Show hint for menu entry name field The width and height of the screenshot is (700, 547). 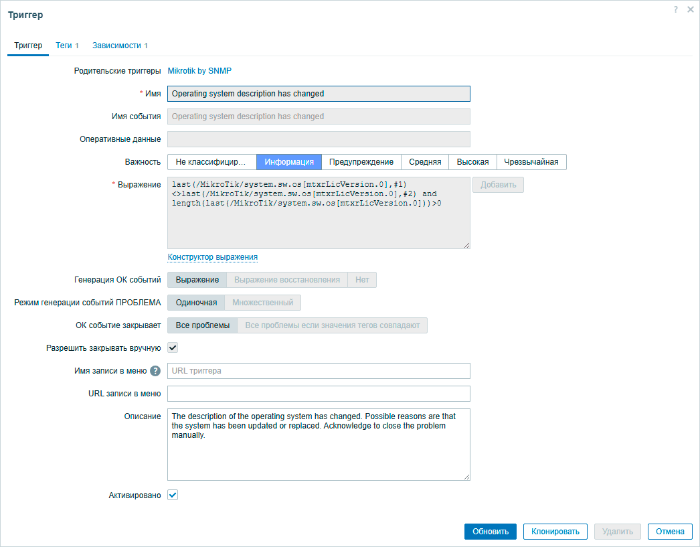click(x=155, y=371)
